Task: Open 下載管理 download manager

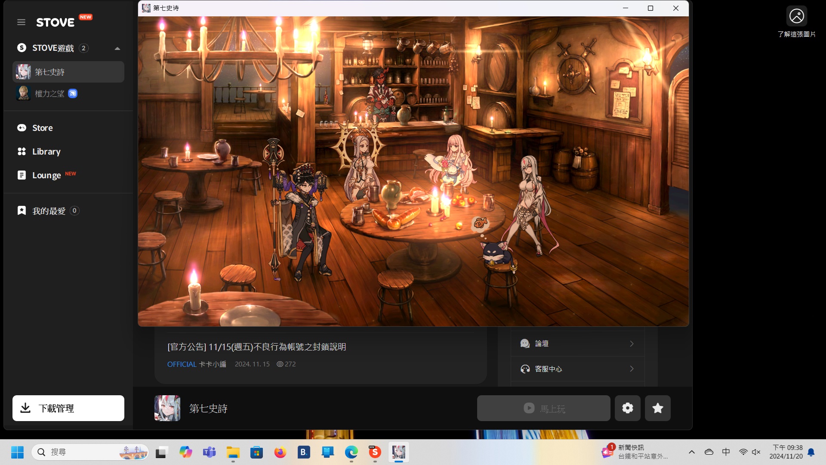Action: 68,408
